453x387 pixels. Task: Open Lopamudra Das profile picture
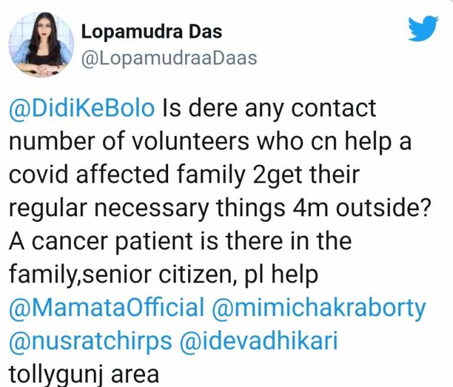41,44
